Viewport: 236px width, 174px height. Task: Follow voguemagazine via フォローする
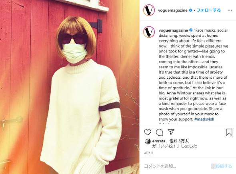click(209, 10)
